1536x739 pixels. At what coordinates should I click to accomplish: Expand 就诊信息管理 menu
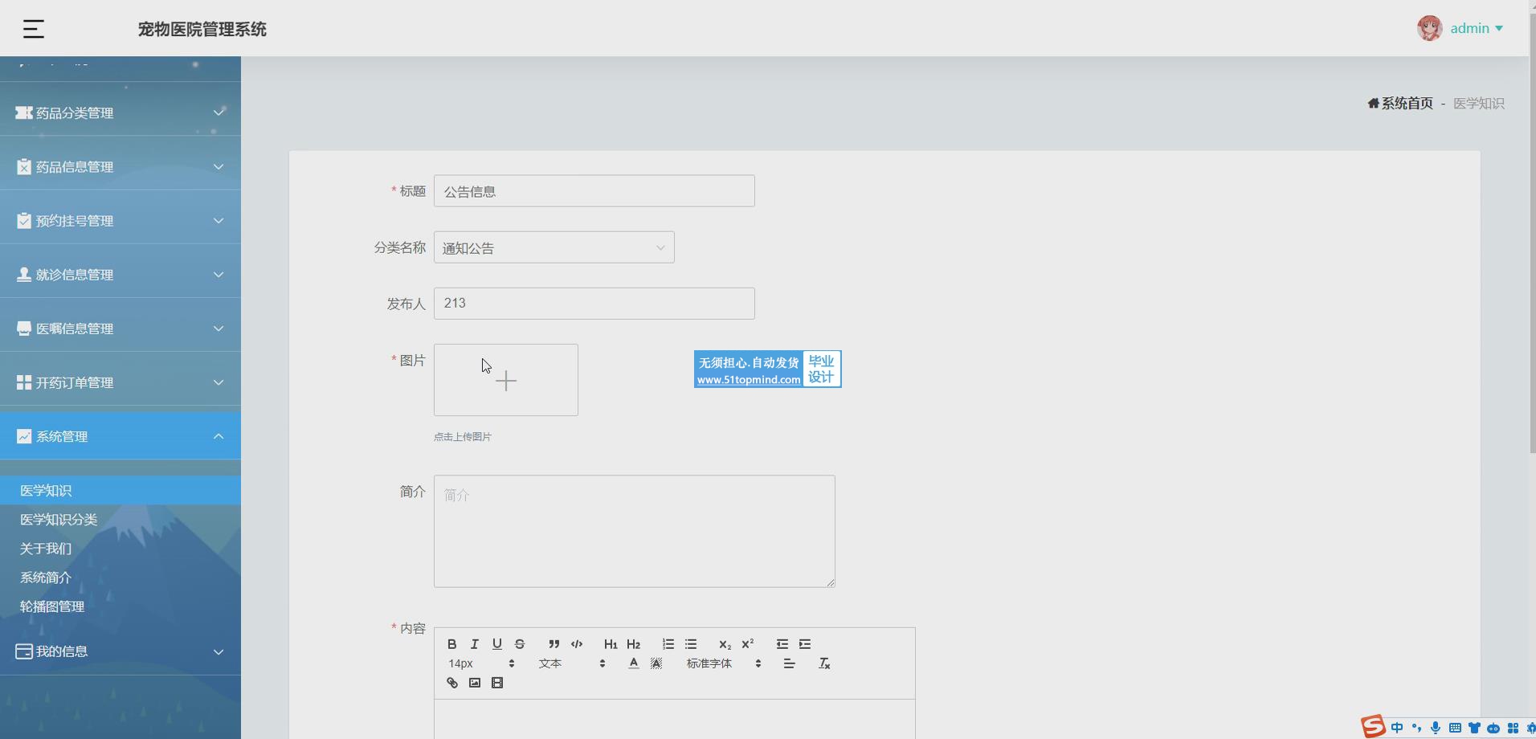[x=121, y=274]
